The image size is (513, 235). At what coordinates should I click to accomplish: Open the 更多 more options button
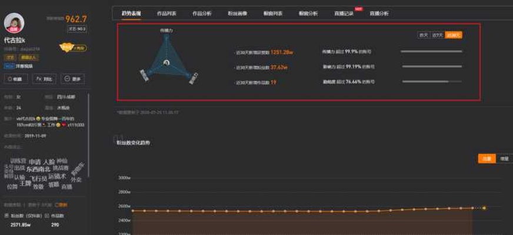pyautogui.click(x=72, y=78)
